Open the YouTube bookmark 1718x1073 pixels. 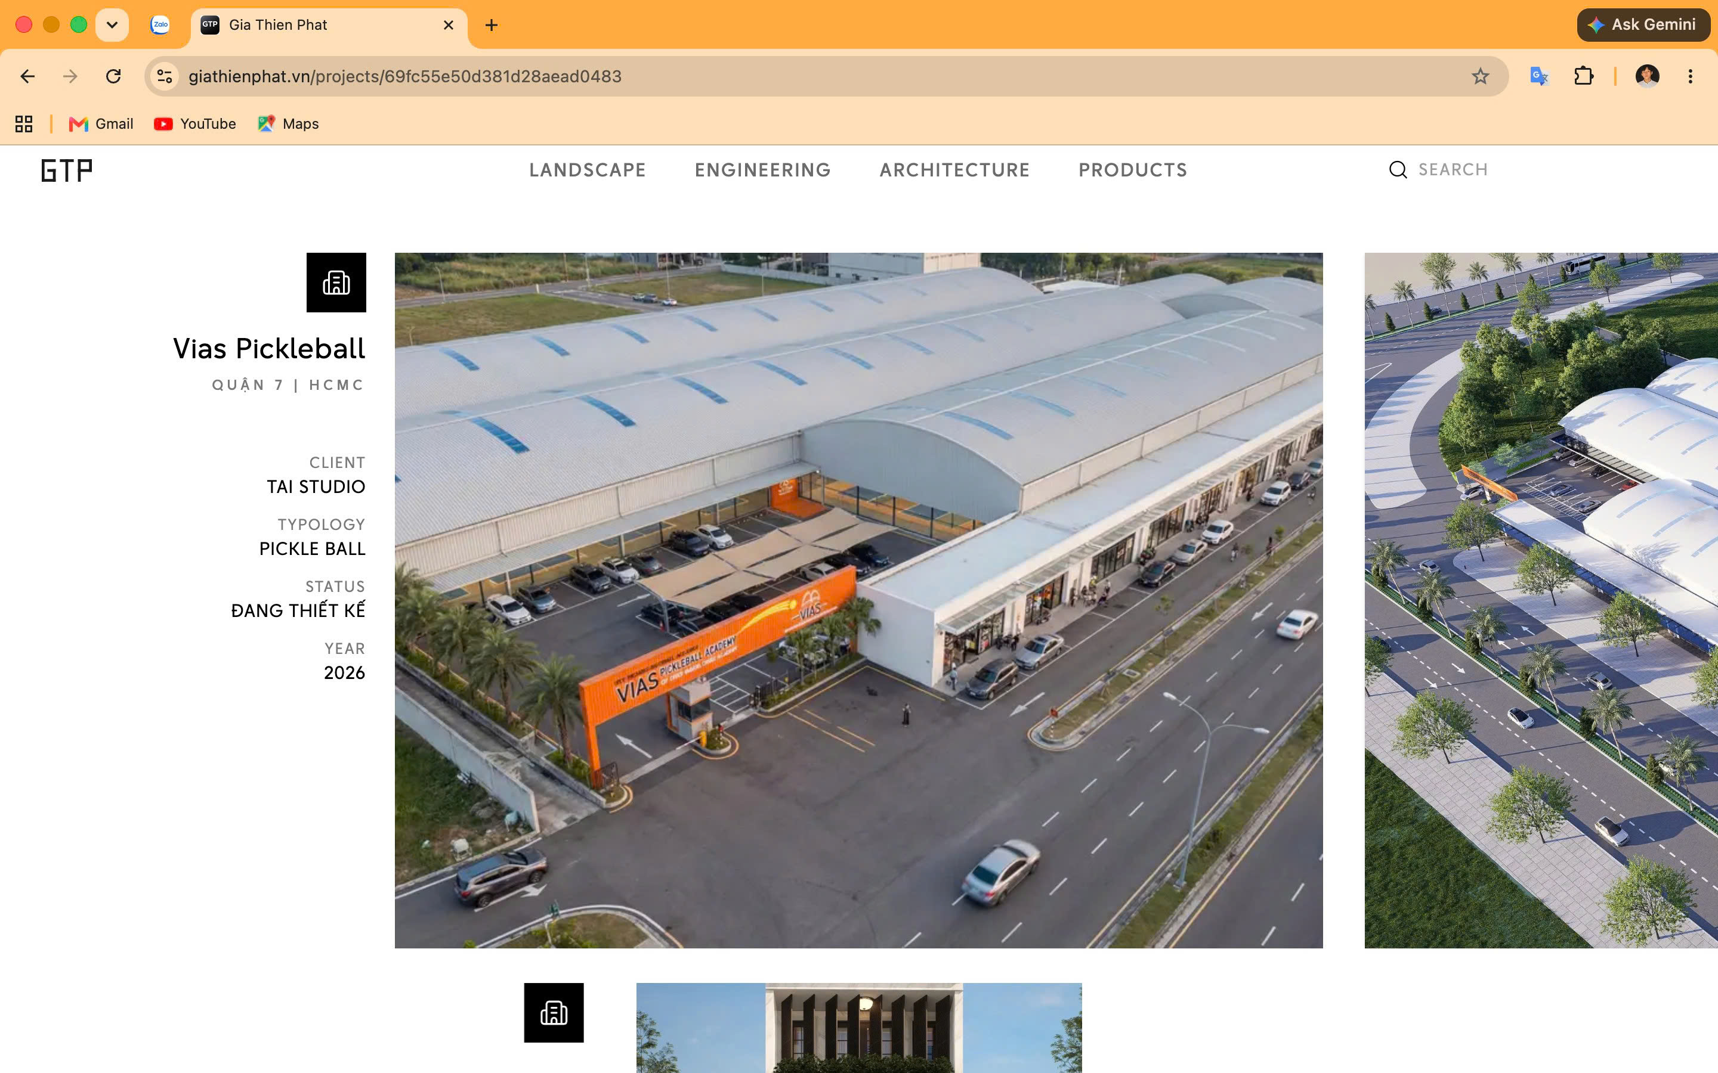coord(195,124)
